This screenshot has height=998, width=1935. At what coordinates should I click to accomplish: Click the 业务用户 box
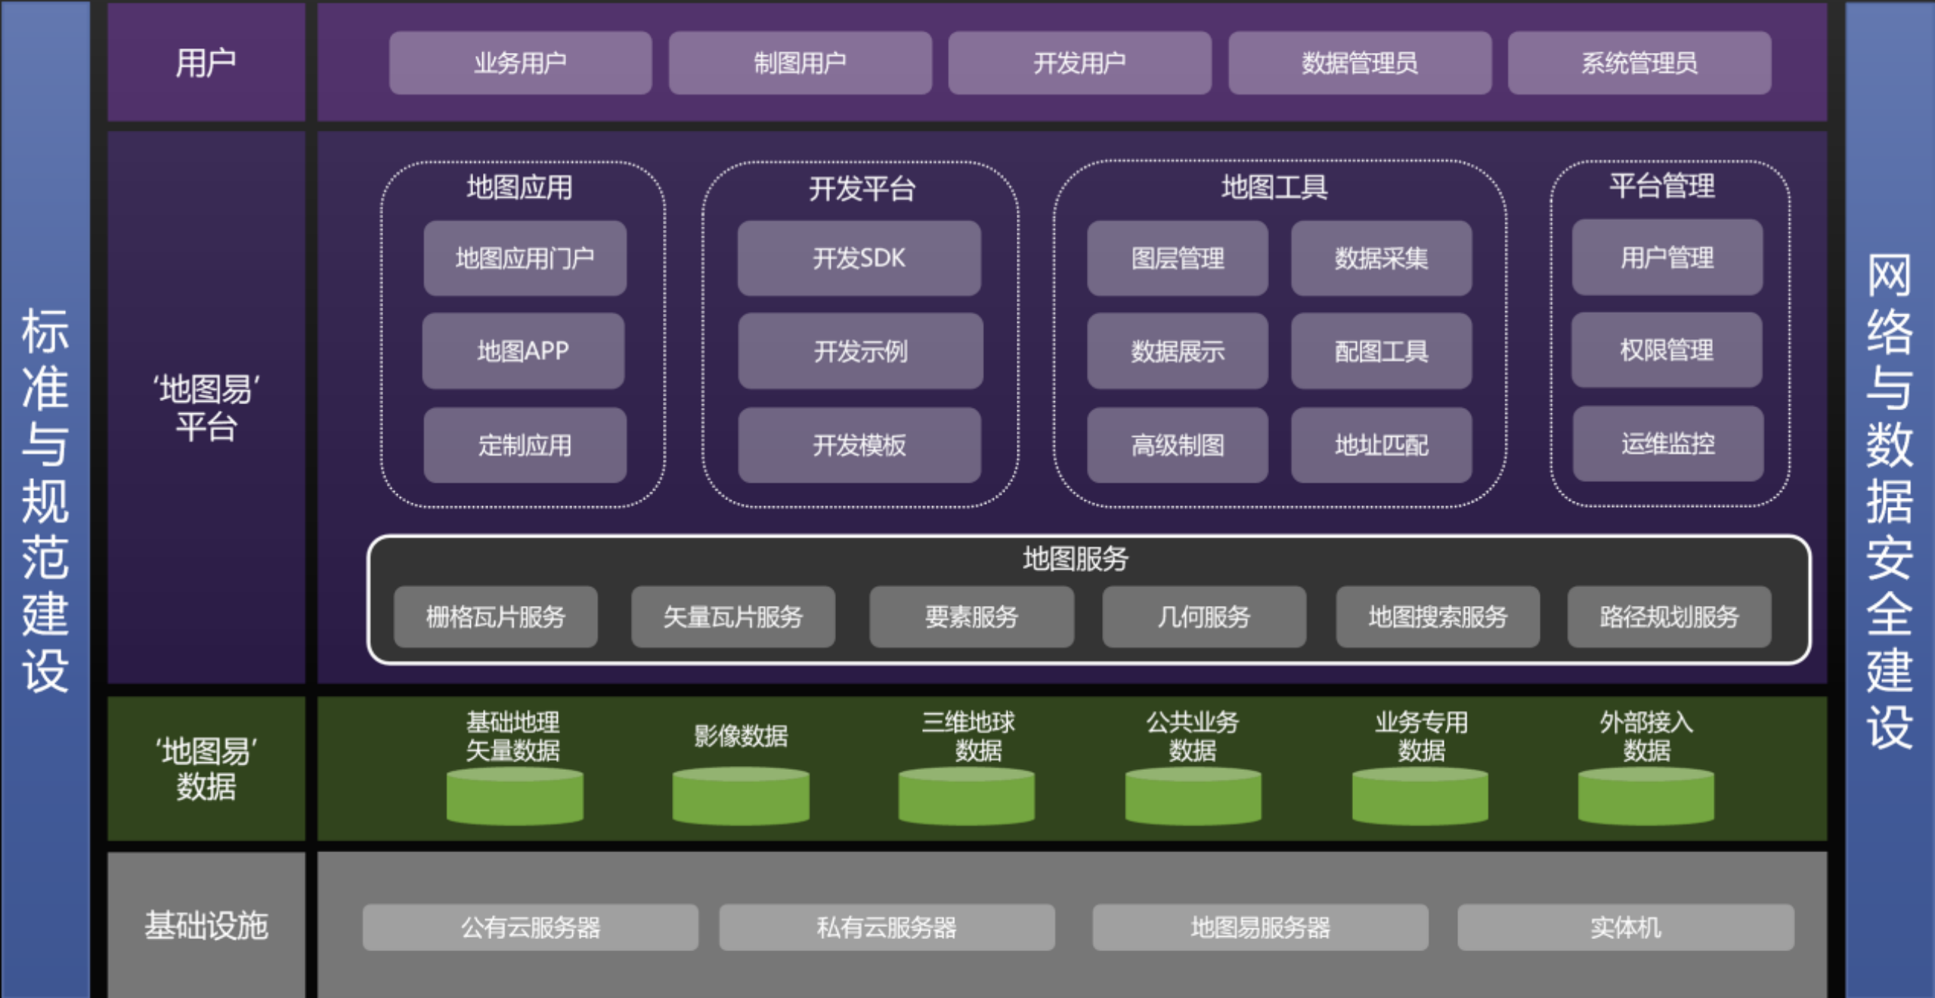520,63
